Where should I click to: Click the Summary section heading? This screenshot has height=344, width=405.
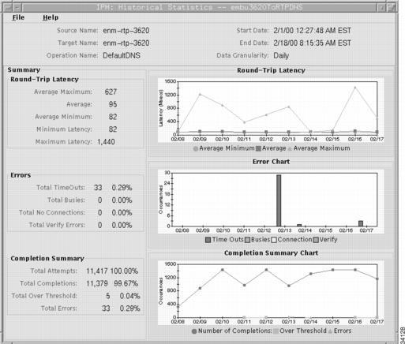[x=24, y=70]
